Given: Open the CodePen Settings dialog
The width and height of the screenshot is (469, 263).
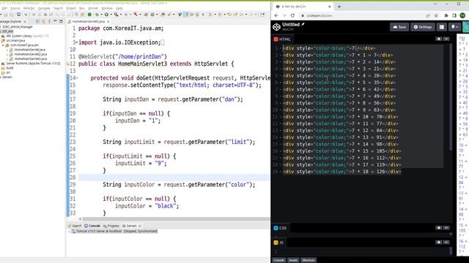Looking at the screenshot, I should [422, 27].
